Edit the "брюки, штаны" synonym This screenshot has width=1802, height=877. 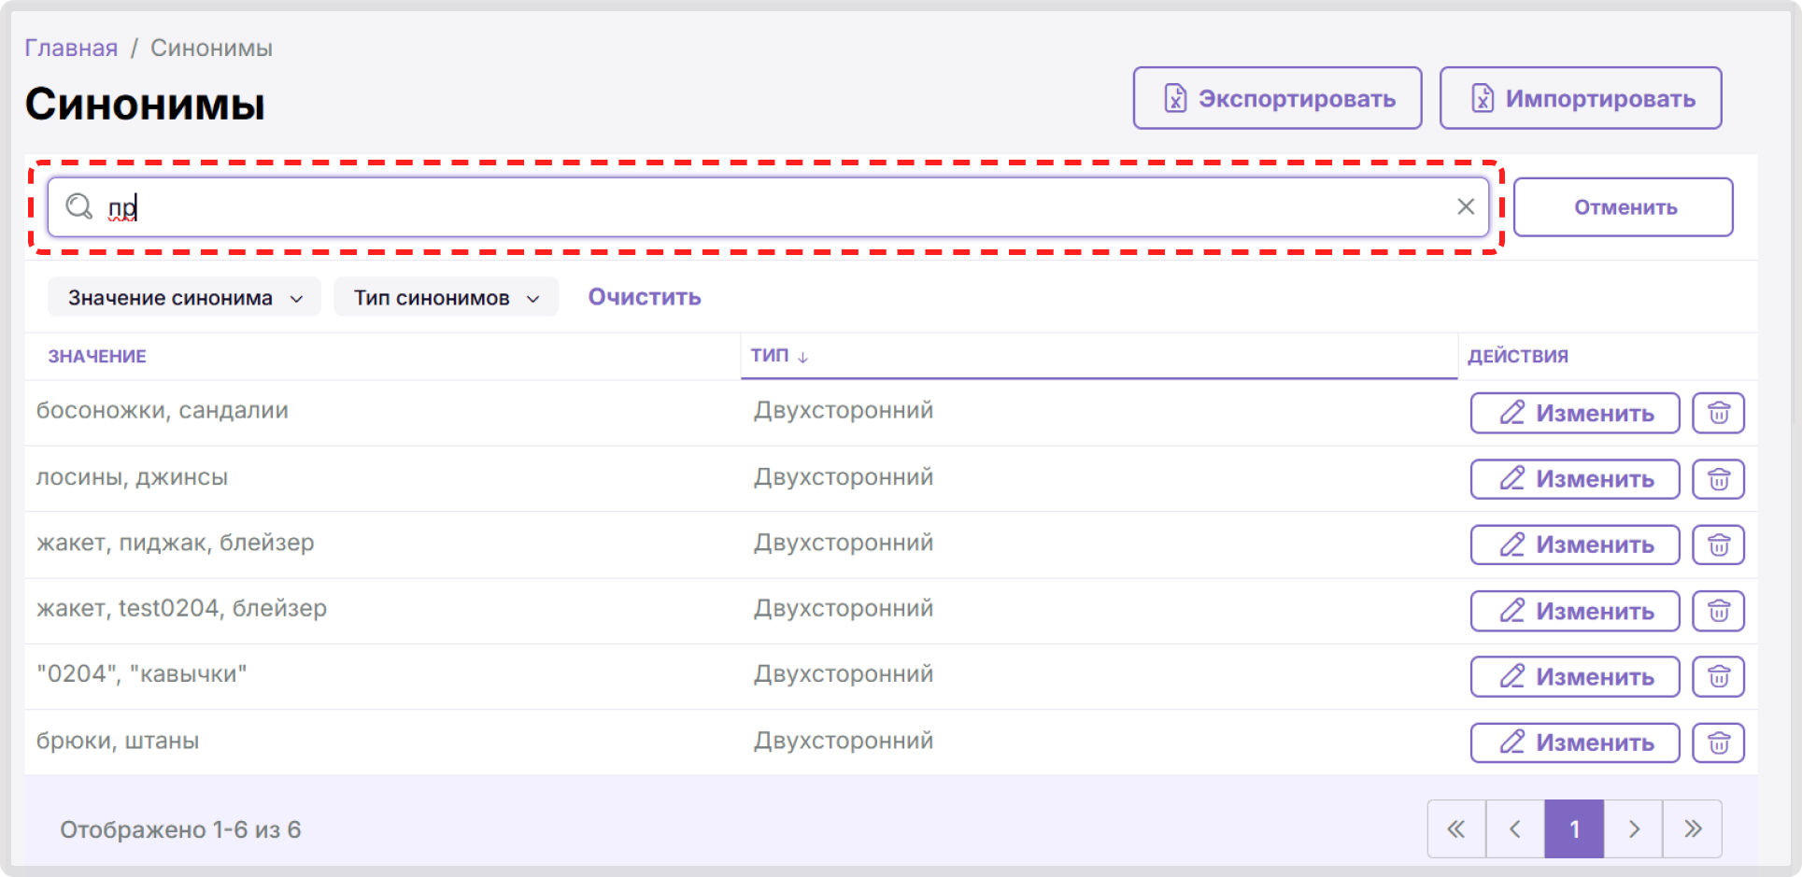pyautogui.click(x=1575, y=743)
